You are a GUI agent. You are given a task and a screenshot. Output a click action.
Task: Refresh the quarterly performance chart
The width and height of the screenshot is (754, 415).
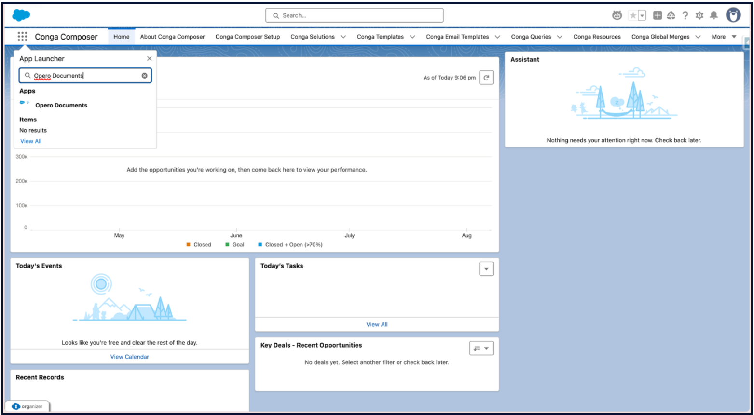tap(486, 78)
